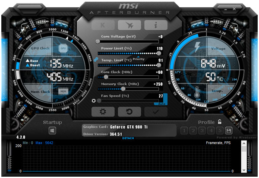Screen dimensions: 259x178
Task: Click the GeForce GTX 980 Ti card name
Action: [x=129, y=127]
